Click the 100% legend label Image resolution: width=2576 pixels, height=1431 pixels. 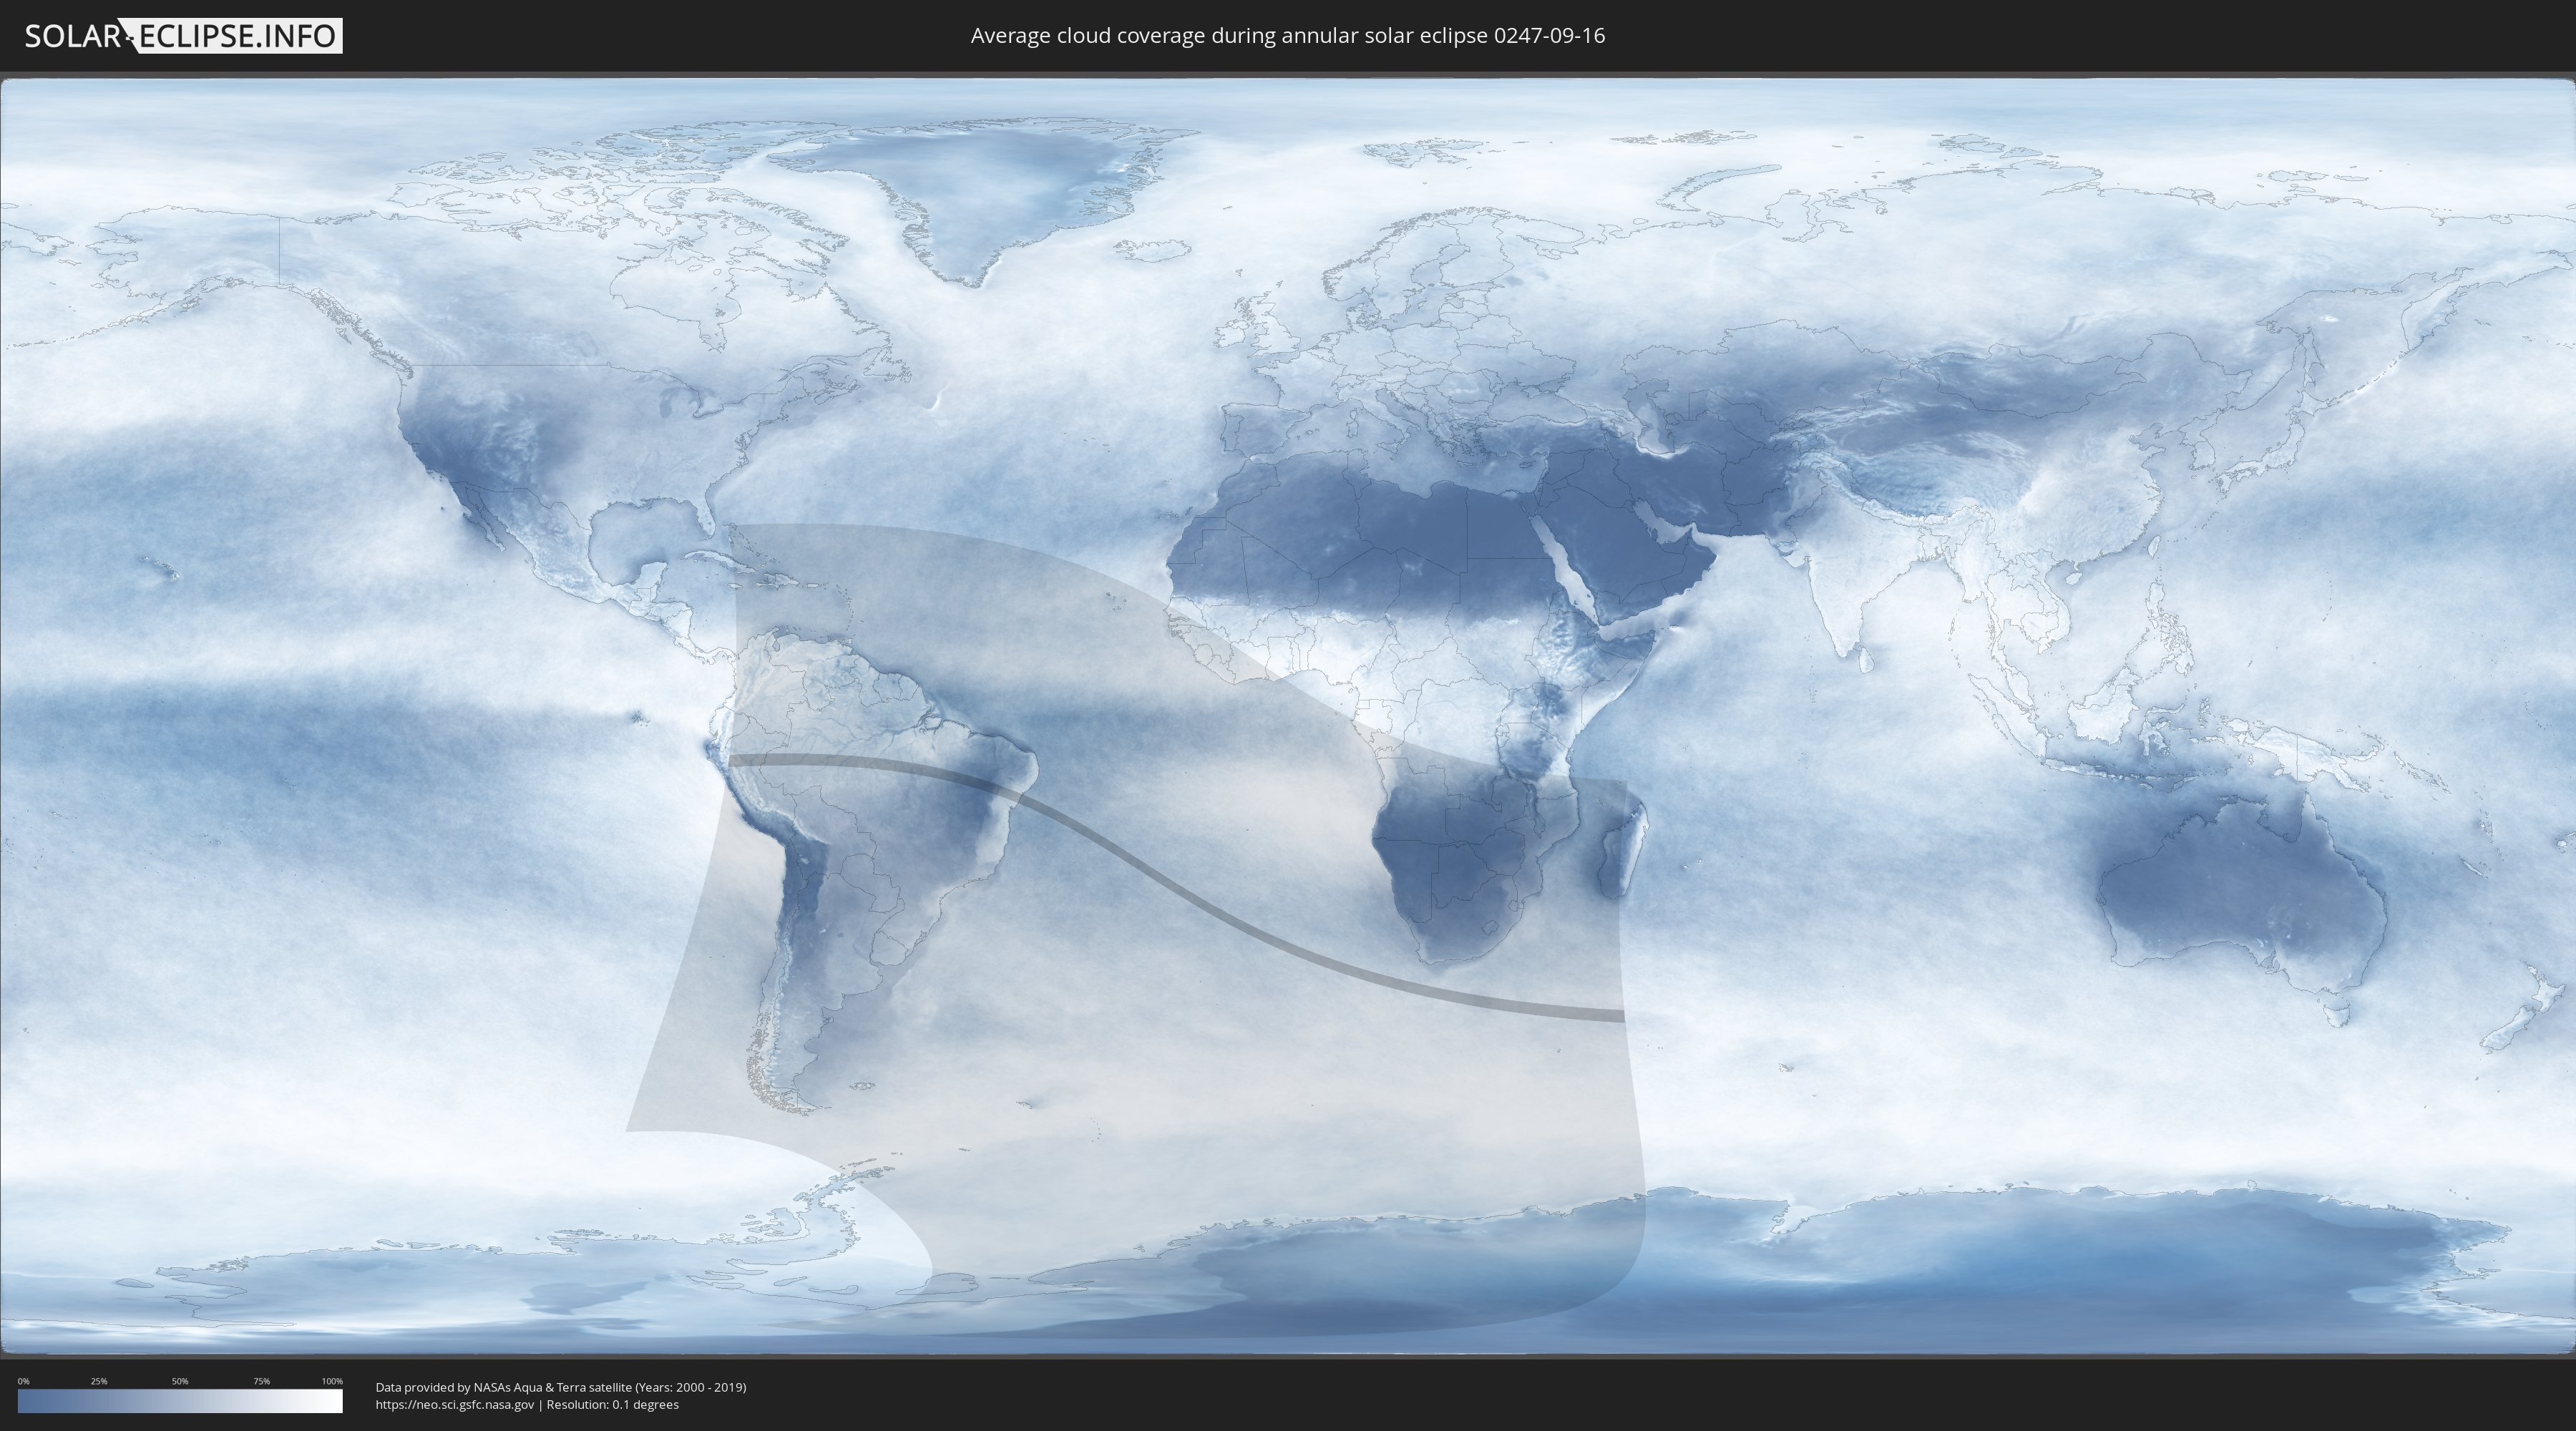(332, 1381)
